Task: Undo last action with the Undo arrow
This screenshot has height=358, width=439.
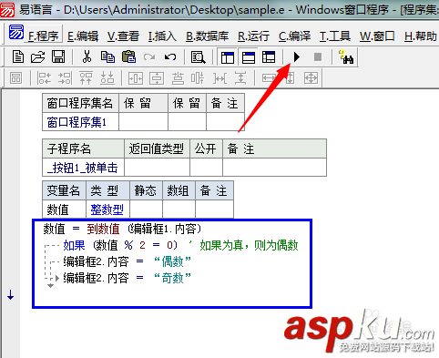Action: pyautogui.click(x=170, y=56)
